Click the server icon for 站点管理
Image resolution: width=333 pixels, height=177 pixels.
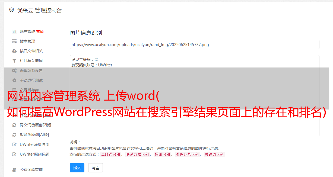14,41
